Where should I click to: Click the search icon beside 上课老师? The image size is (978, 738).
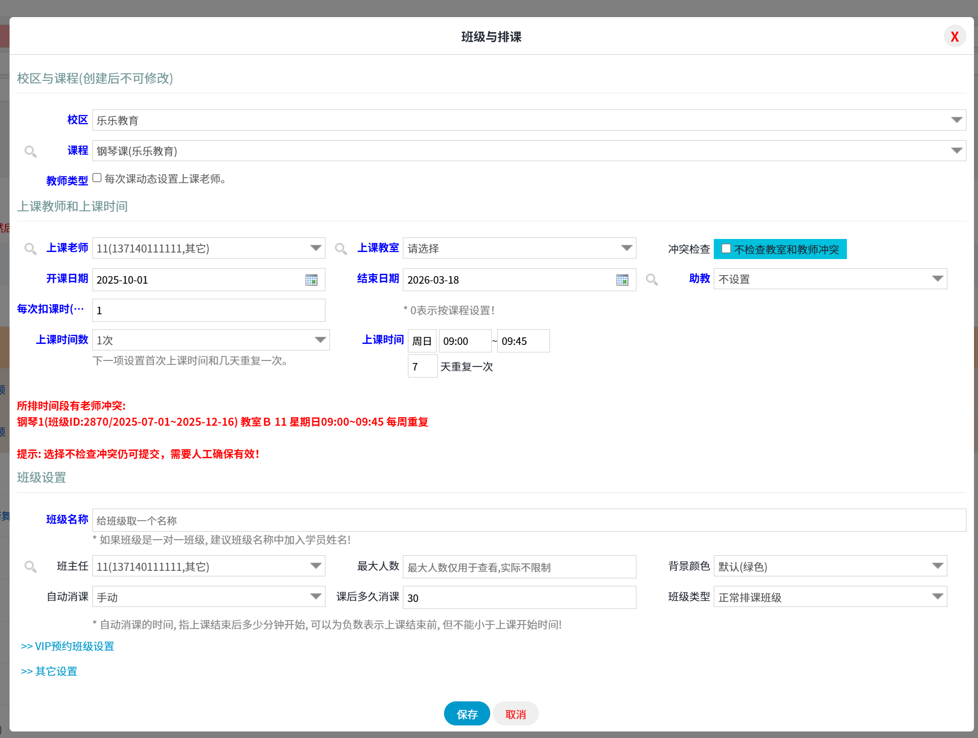click(31, 248)
